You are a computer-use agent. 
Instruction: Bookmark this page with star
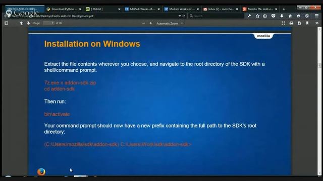[x=257, y=16]
